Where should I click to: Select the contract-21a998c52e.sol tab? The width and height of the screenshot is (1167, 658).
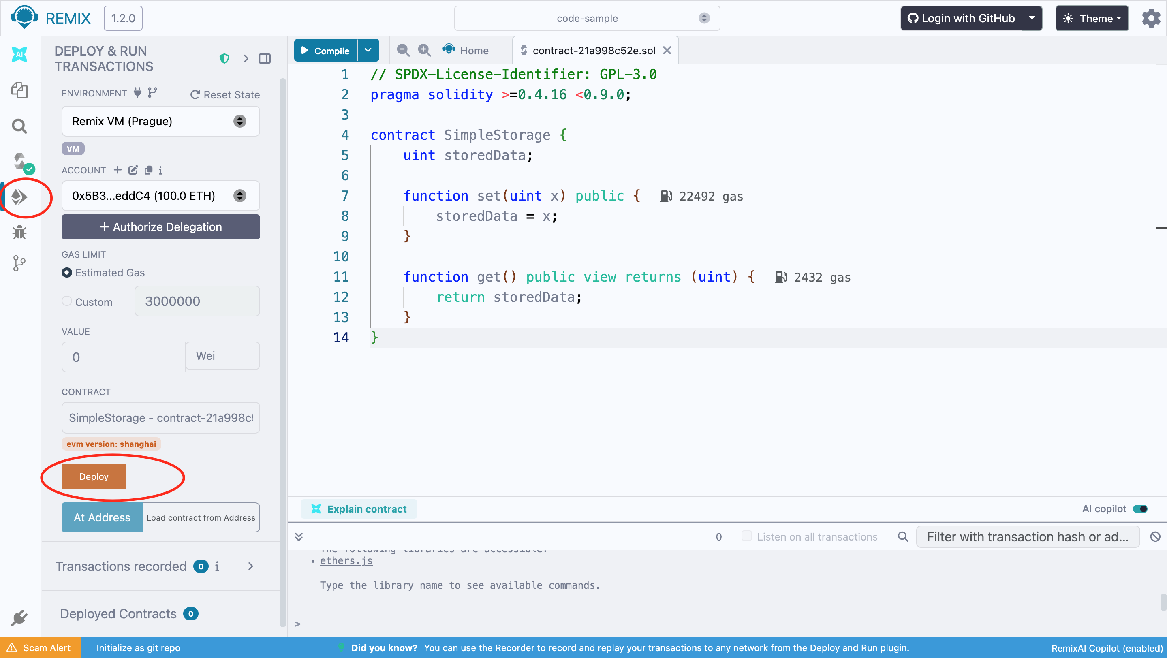[x=593, y=50]
